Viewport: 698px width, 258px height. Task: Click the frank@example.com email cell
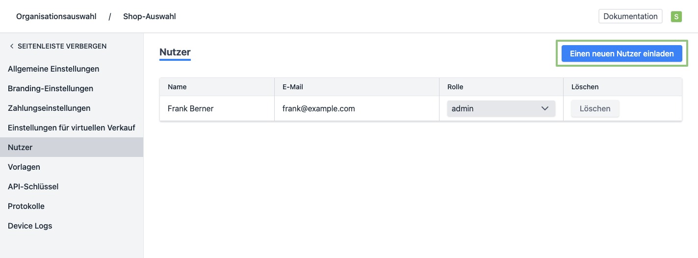pyautogui.click(x=318, y=108)
